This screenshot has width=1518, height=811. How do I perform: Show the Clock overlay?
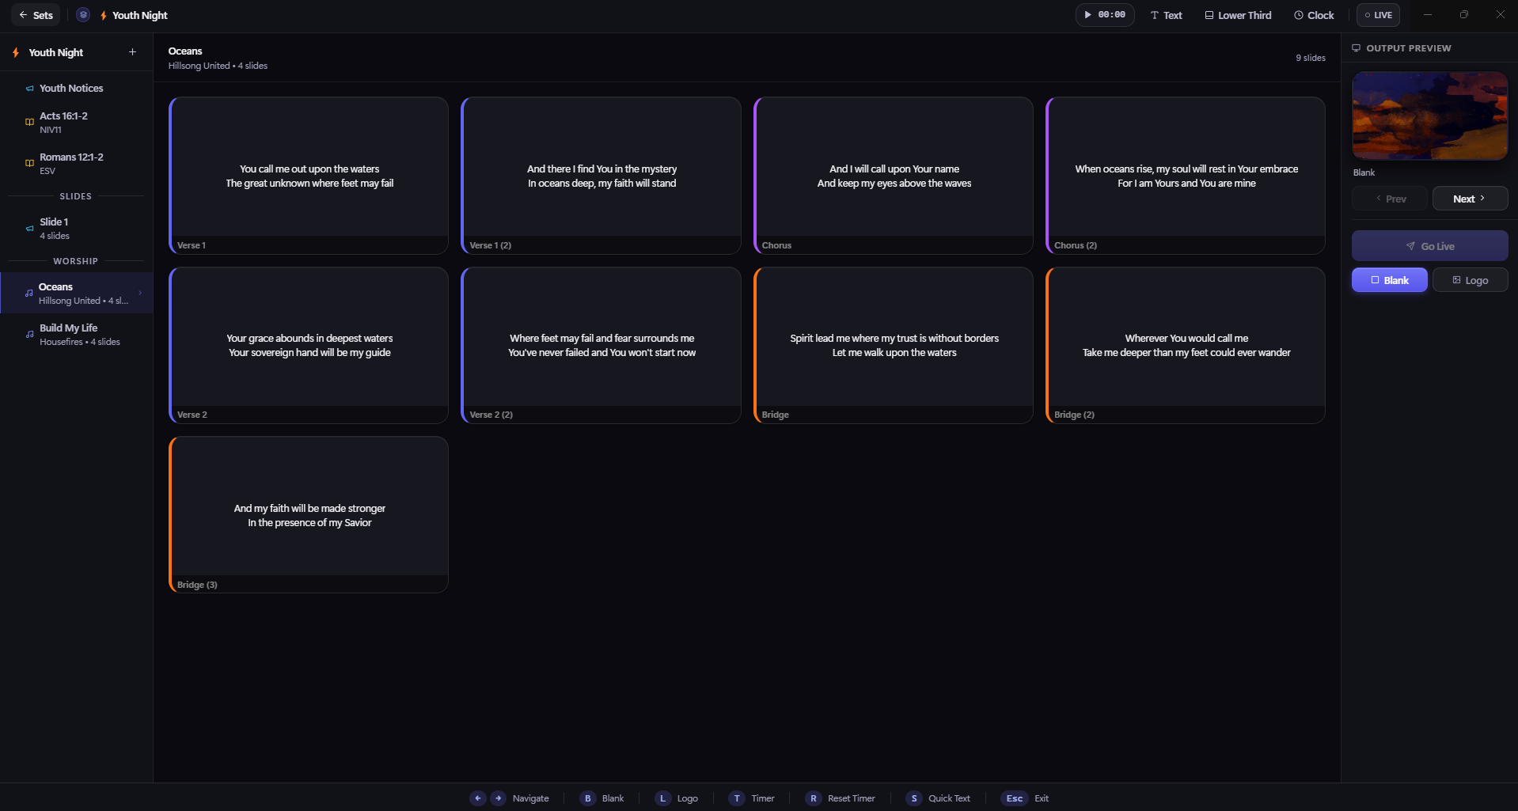[1314, 15]
